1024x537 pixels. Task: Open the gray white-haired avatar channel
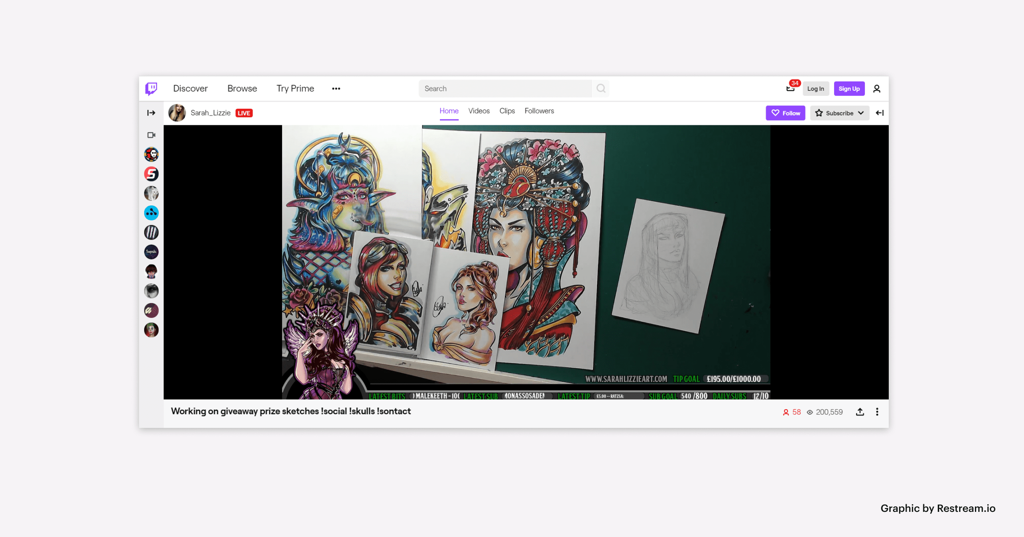[x=151, y=193]
